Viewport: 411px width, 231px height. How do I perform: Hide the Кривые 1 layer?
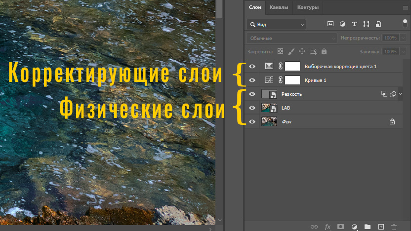[x=252, y=80]
